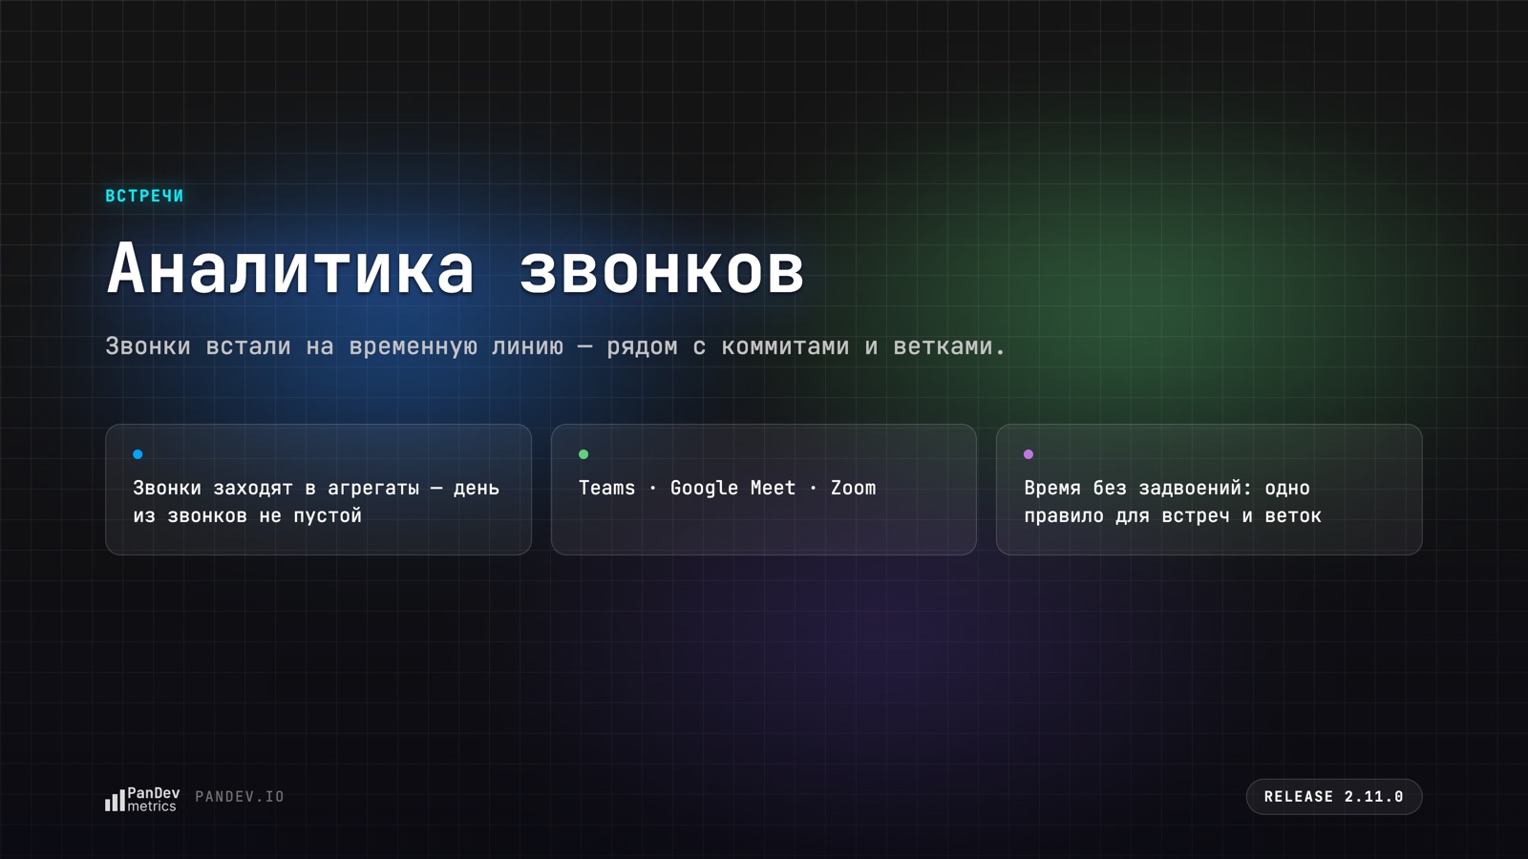Click 'из звонков не пустой' line
Screen dimensions: 1528x859
pos(247,516)
